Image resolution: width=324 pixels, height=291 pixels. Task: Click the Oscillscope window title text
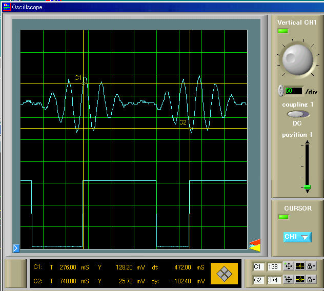(27, 7)
